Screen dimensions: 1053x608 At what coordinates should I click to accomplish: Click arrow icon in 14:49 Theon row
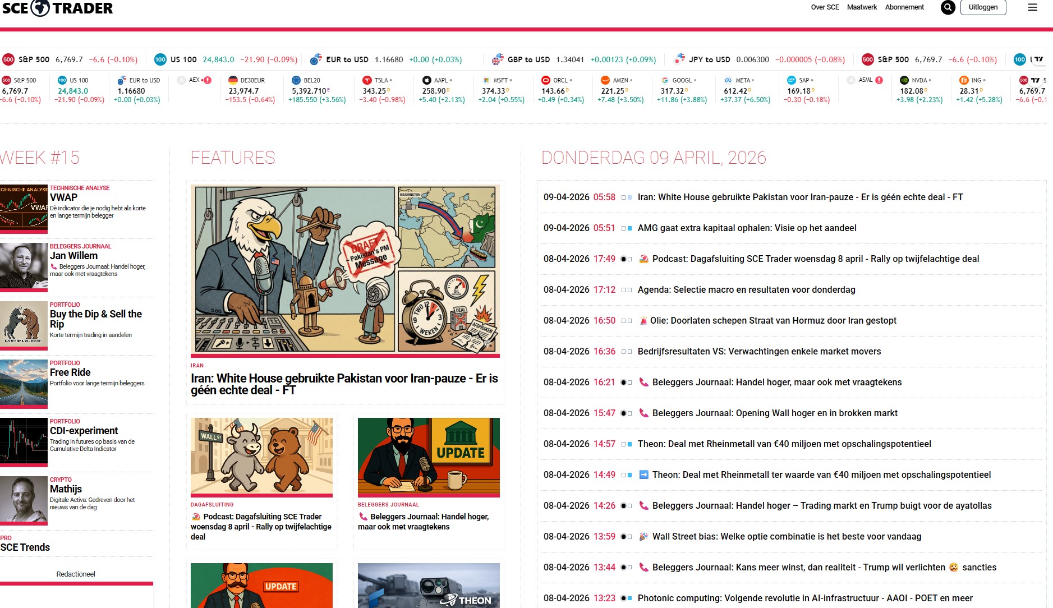[x=643, y=475]
